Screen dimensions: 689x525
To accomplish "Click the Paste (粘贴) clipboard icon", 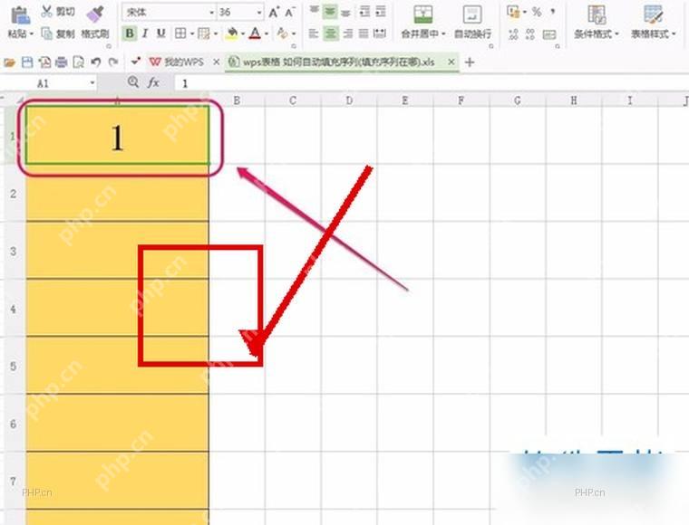I will coord(19,15).
